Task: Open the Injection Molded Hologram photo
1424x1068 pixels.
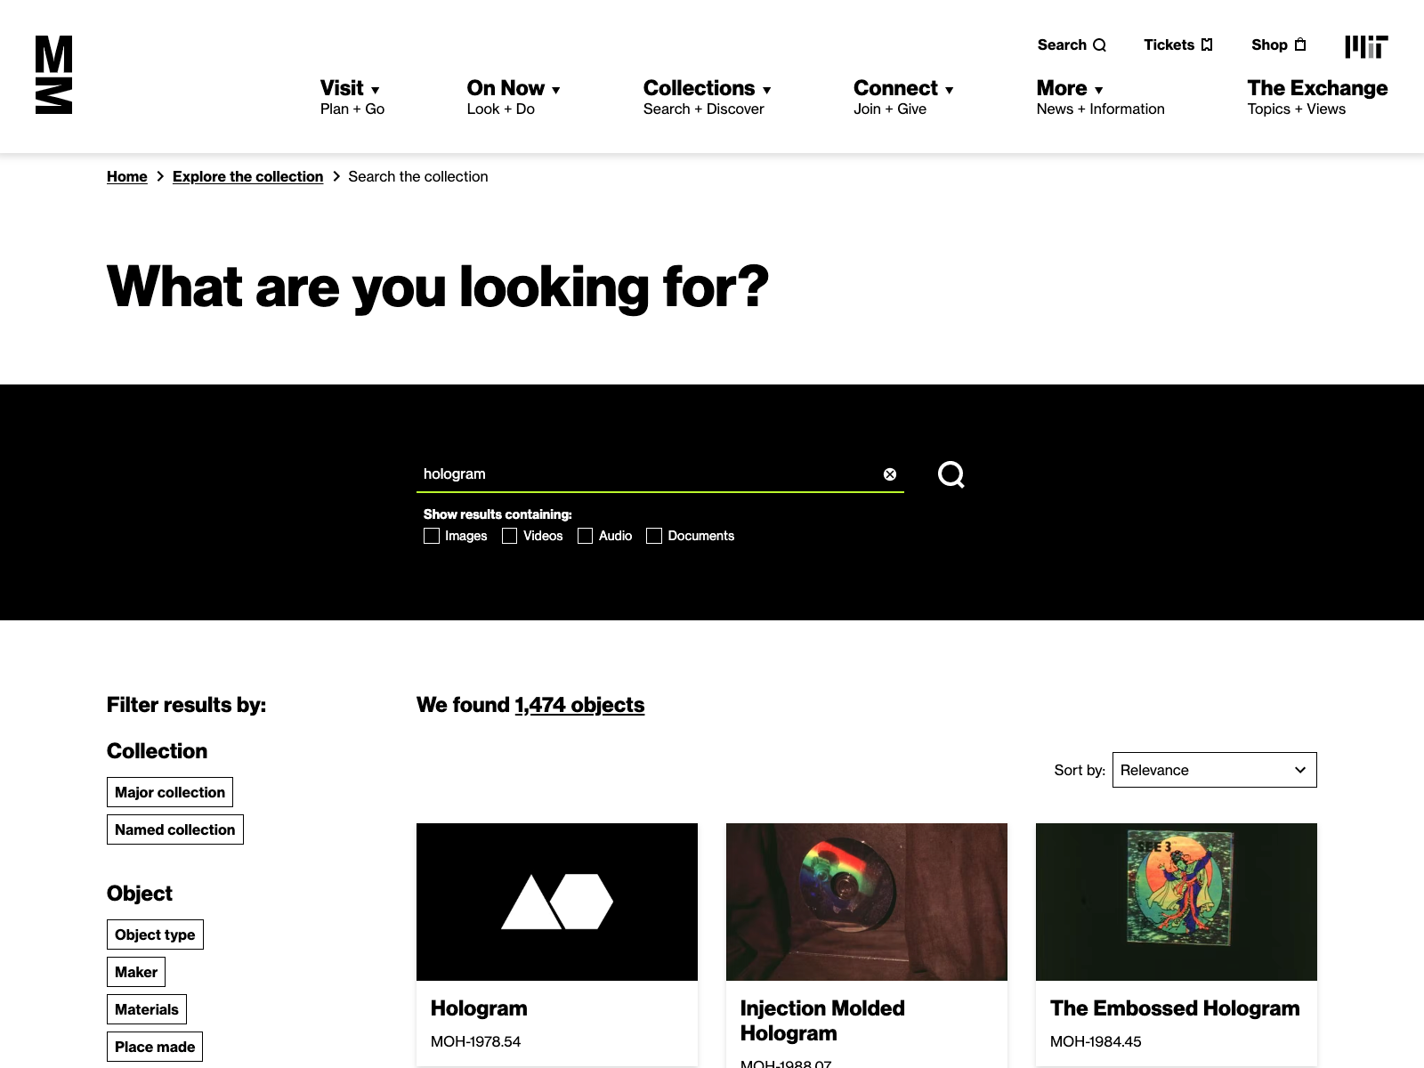Action: (867, 902)
